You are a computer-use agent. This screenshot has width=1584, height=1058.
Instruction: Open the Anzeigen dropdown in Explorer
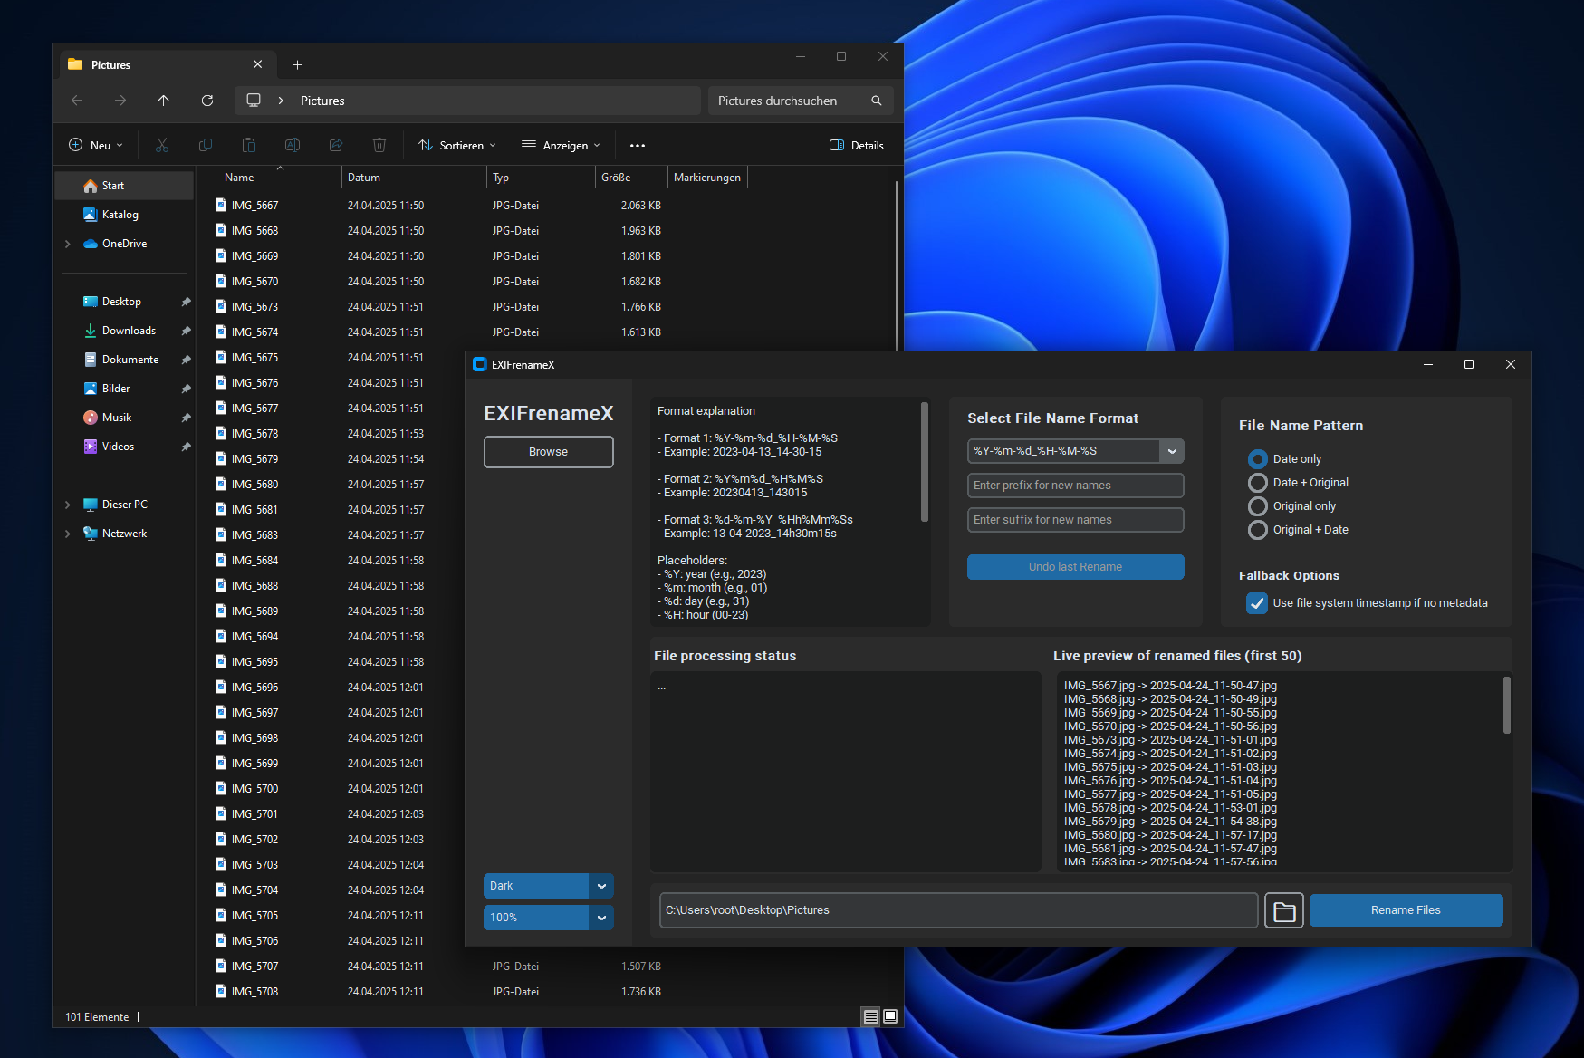[562, 145]
